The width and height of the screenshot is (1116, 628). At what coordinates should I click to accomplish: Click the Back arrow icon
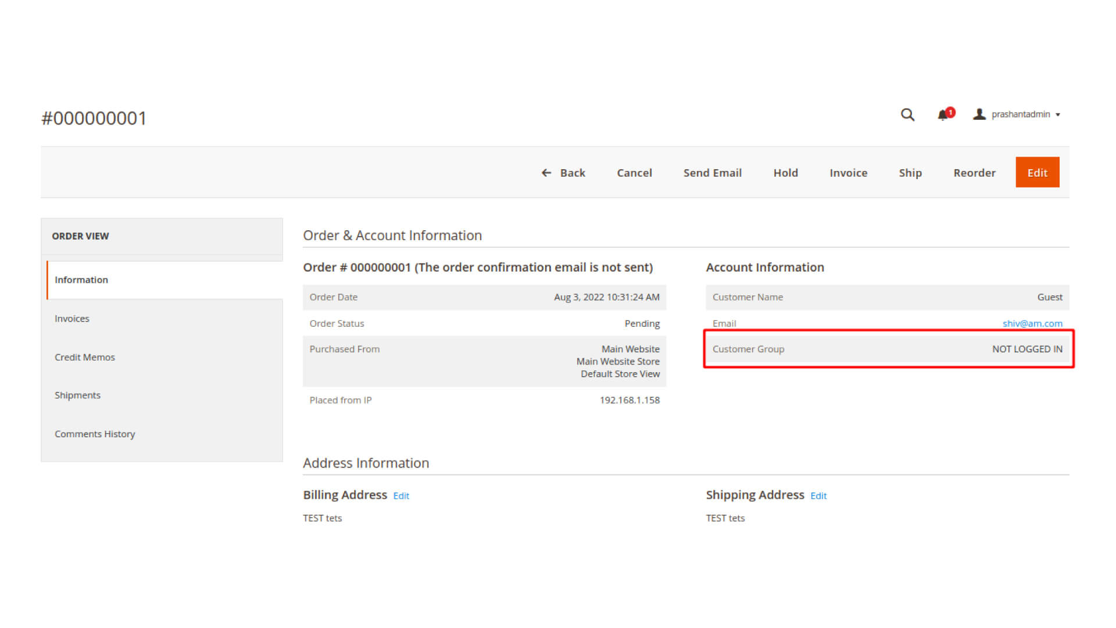pos(546,173)
